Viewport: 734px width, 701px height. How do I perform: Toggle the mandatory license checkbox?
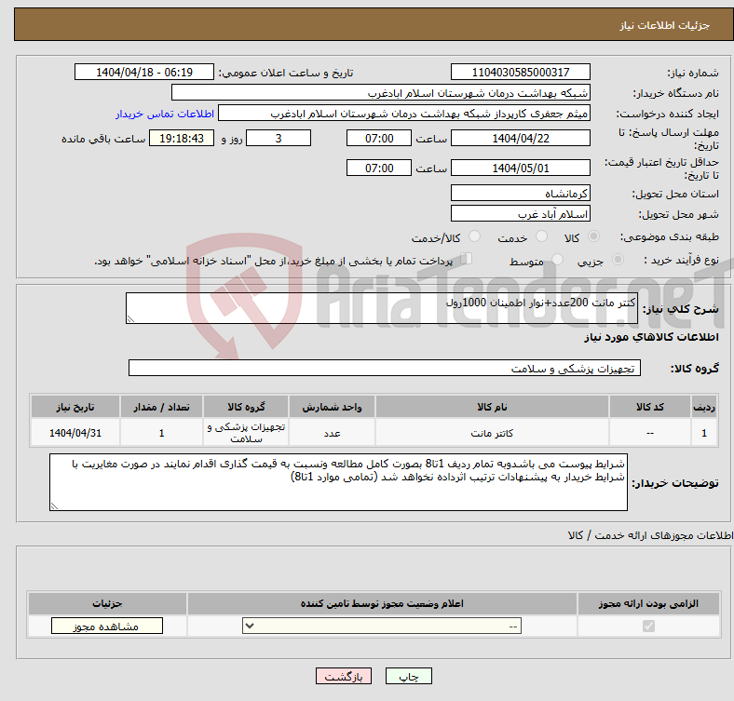(648, 627)
